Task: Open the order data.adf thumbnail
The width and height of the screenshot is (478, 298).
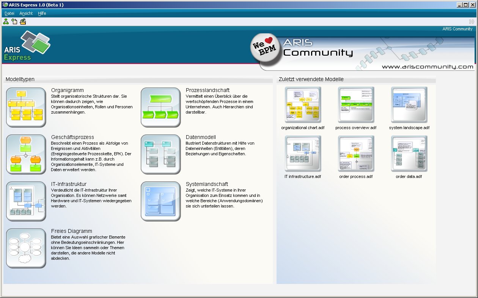Action: click(409, 154)
